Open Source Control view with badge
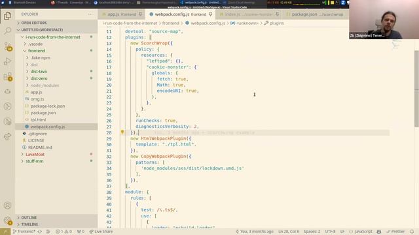Screen dimensions: 419x235 (x=8, y=46)
